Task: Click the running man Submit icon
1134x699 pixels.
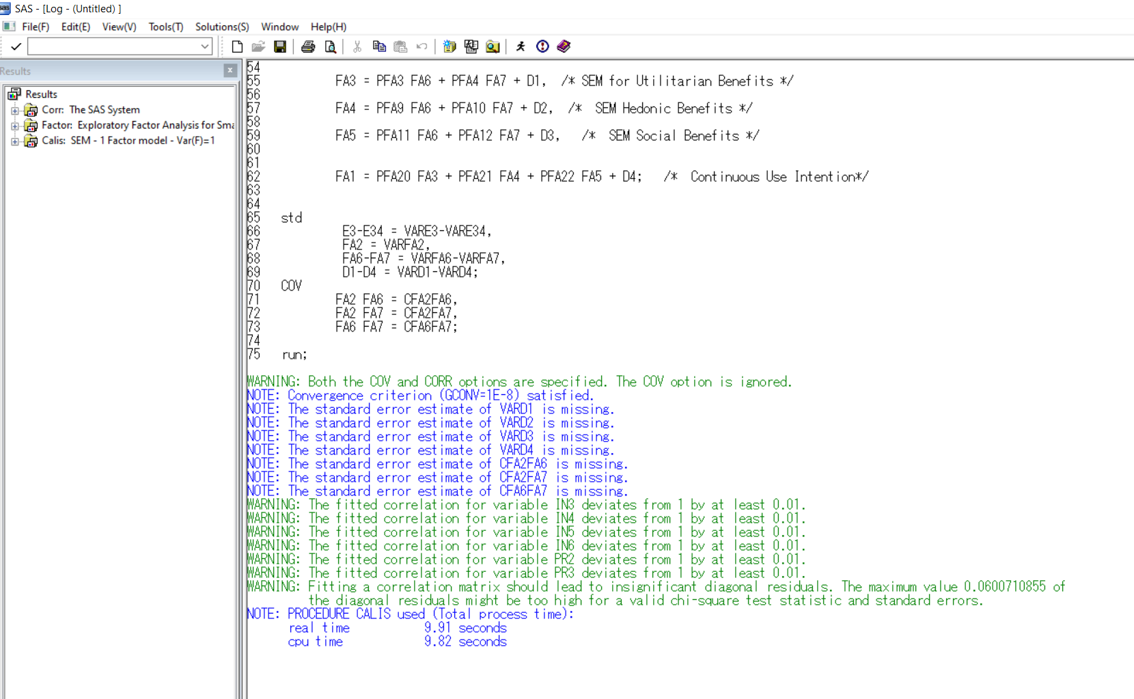Action: tap(521, 46)
